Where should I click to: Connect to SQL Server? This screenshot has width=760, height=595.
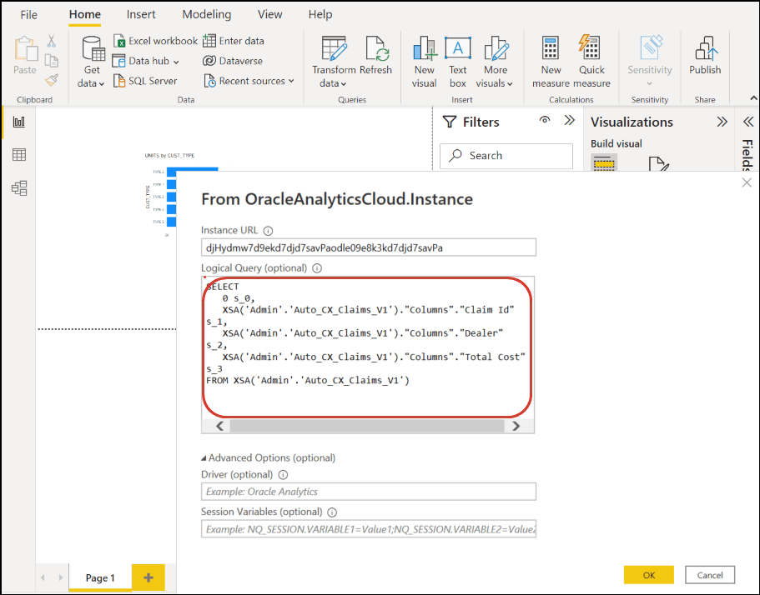[x=153, y=82]
